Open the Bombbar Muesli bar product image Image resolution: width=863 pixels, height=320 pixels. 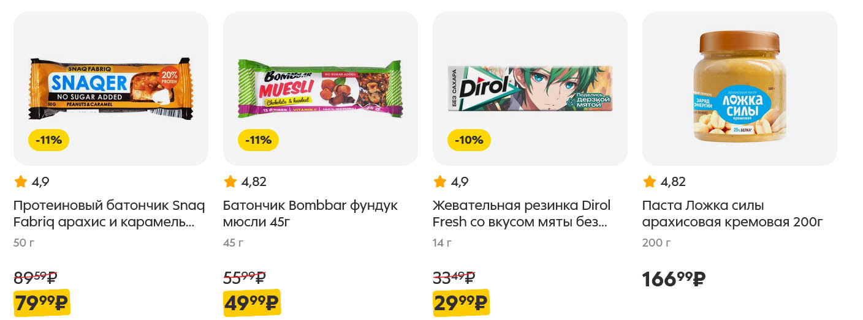point(320,89)
